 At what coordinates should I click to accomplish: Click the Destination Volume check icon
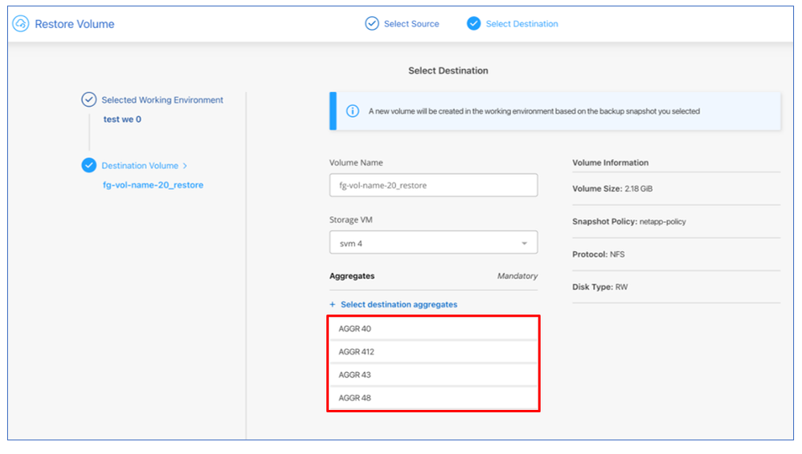[88, 165]
